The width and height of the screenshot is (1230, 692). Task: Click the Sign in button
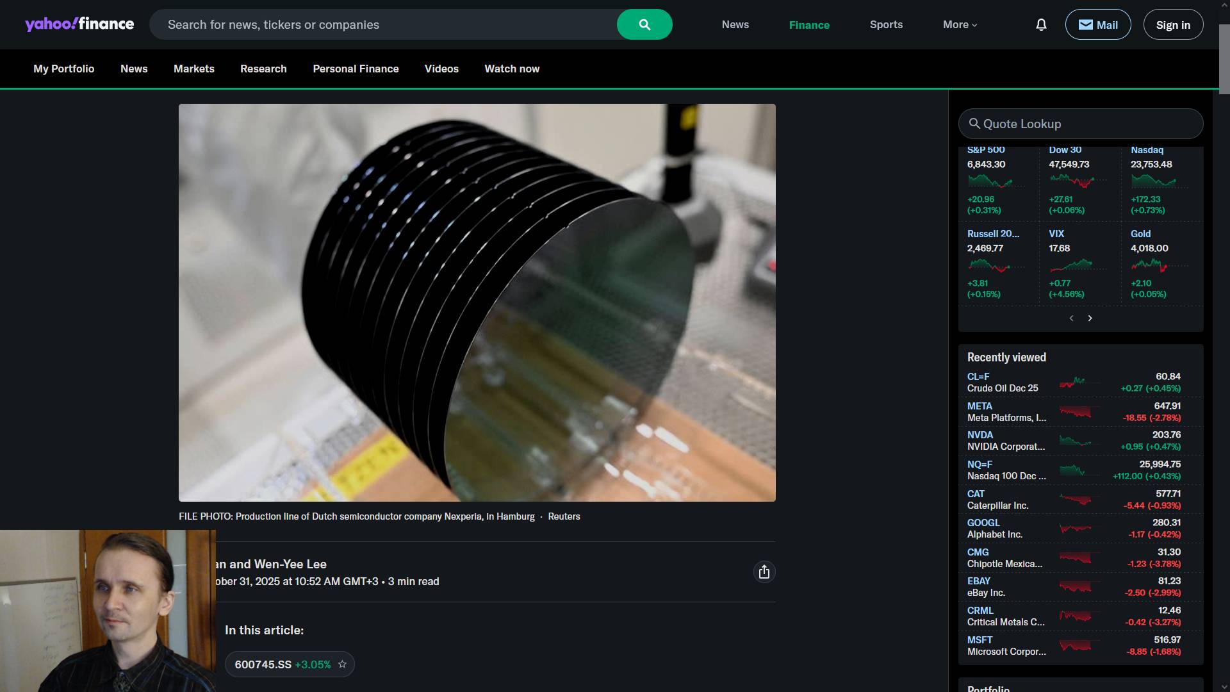click(1172, 25)
